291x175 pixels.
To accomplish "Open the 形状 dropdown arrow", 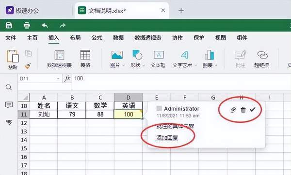I will click(144, 65).
